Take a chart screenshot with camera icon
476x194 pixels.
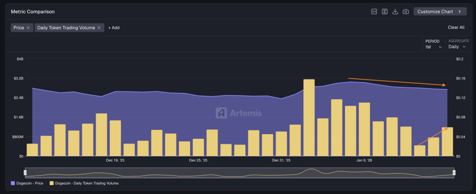406,12
